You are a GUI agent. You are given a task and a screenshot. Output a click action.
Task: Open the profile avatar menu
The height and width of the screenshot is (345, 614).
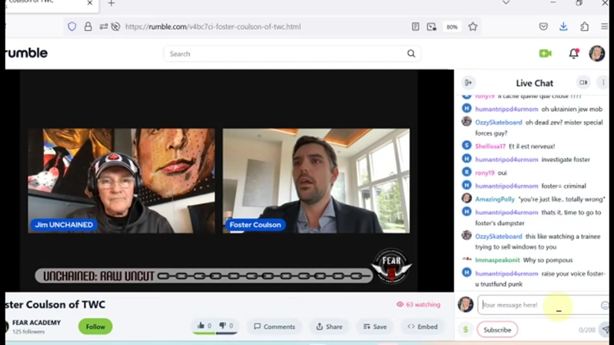597,53
